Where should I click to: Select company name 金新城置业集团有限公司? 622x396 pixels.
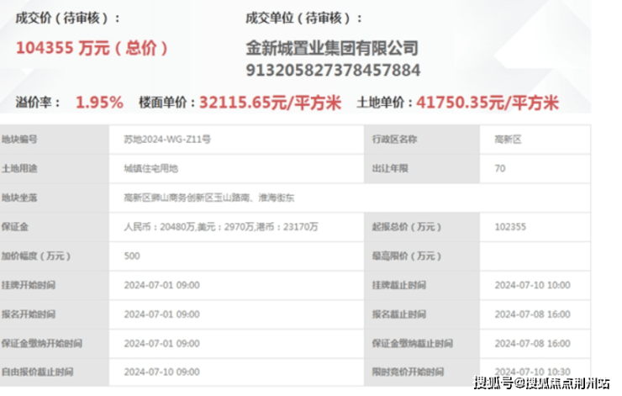point(332,49)
